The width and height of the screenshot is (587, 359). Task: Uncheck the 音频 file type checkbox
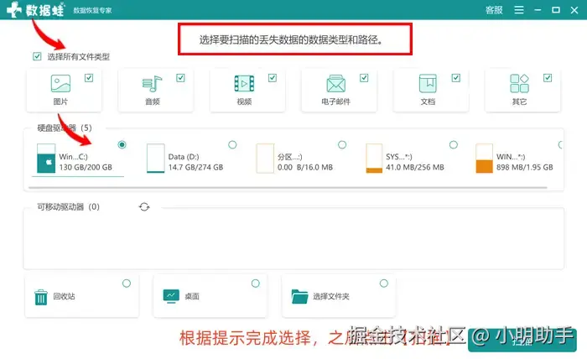(180, 78)
